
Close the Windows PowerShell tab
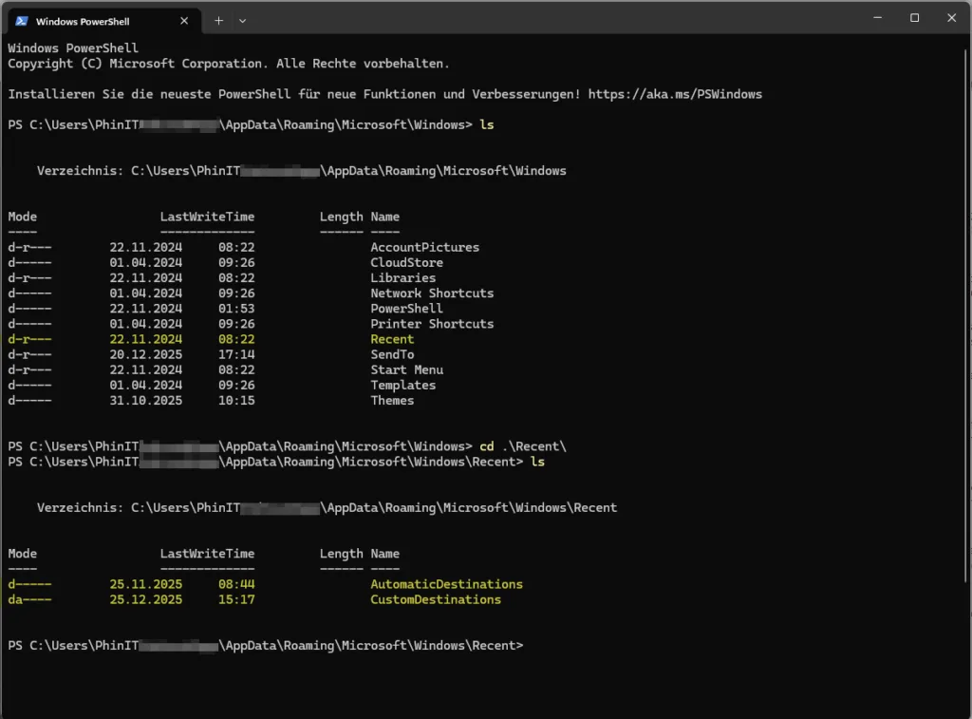click(184, 20)
